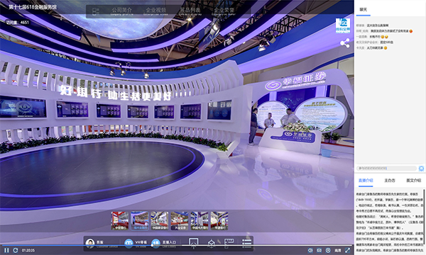
Task: Expand the scene list icon in toolbar
Action: coord(246,243)
